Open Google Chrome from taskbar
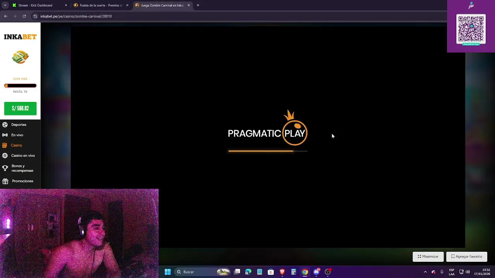 pos(305,272)
